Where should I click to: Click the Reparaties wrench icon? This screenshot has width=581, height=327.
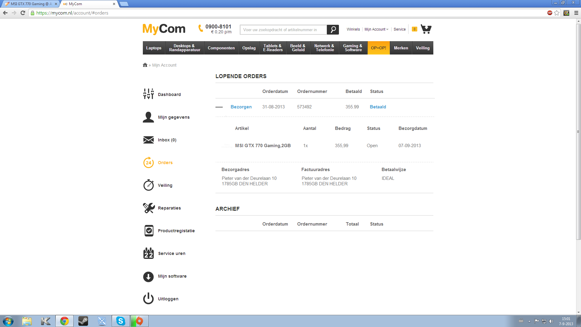148,208
